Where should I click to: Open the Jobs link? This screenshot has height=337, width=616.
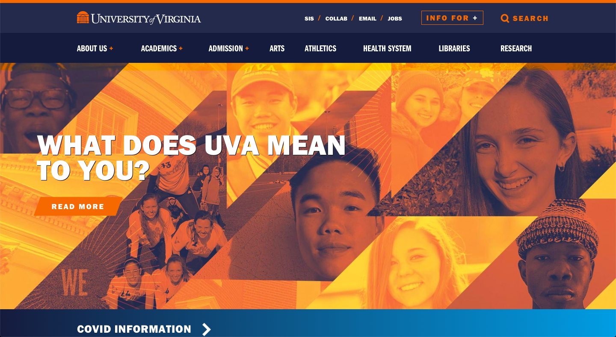[395, 19]
